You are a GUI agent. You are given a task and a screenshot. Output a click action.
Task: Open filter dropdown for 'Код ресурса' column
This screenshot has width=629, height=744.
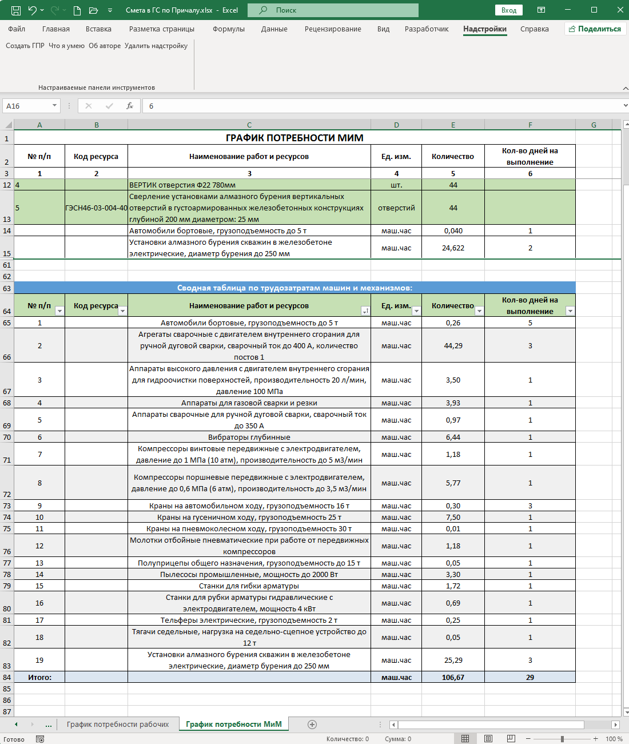(122, 311)
